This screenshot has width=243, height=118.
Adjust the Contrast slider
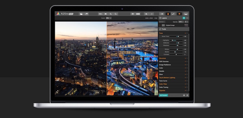pos(176,55)
